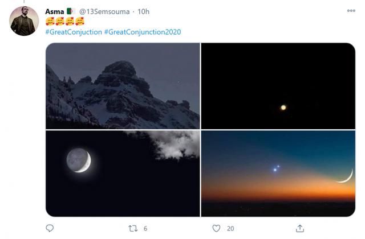Click the last smiling-hearts emoji in the tweet

[x=80, y=22]
